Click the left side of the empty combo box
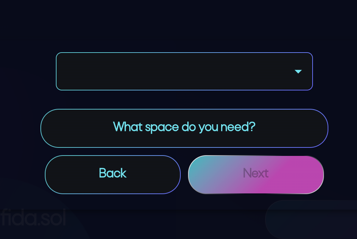 tap(91, 71)
